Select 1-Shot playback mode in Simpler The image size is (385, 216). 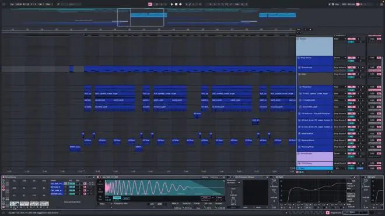[100, 190]
